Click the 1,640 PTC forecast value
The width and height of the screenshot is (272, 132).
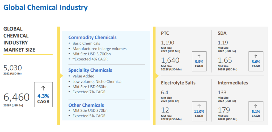click(170, 60)
